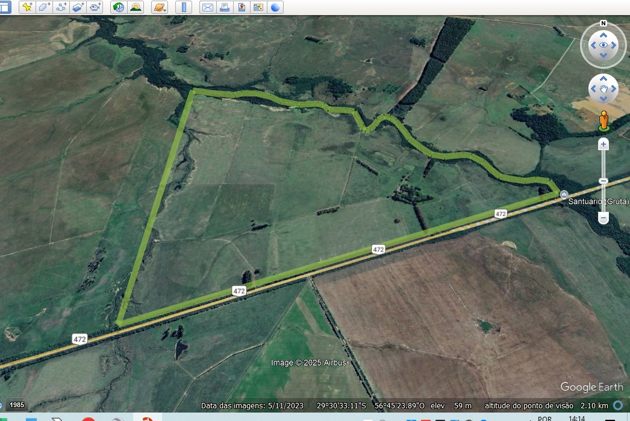This screenshot has width=630, height=421.
Task: Click the POR language indicator in taskbar
Action: (x=544, y=418)
